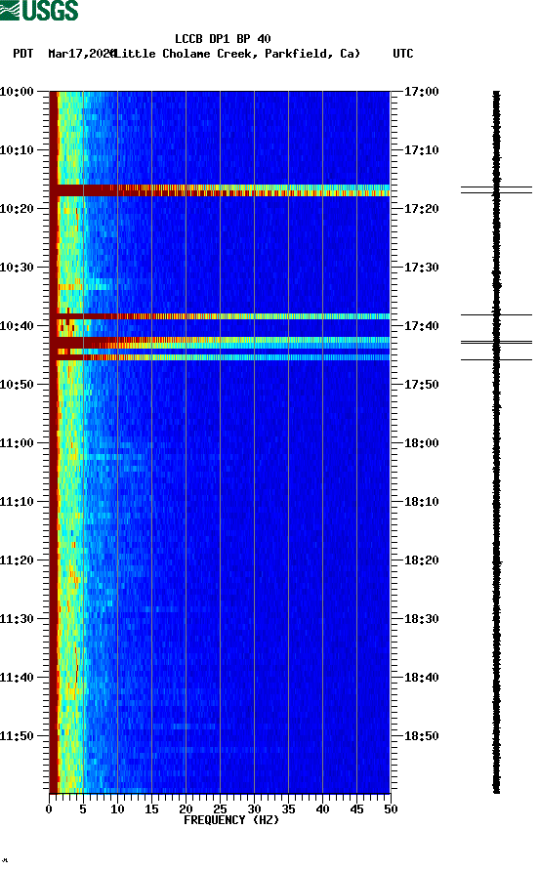The width and height of the screenshot is (539, 871).
Task: Click the '30' frequency axis tick label
Action: tap(254, 809)
